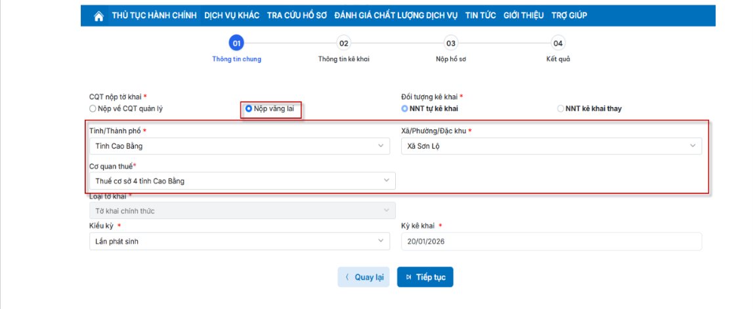Expand the Xã/Phường/Đặc khu dropdown
Screen dimensions: 753x309
pos(551,146)
